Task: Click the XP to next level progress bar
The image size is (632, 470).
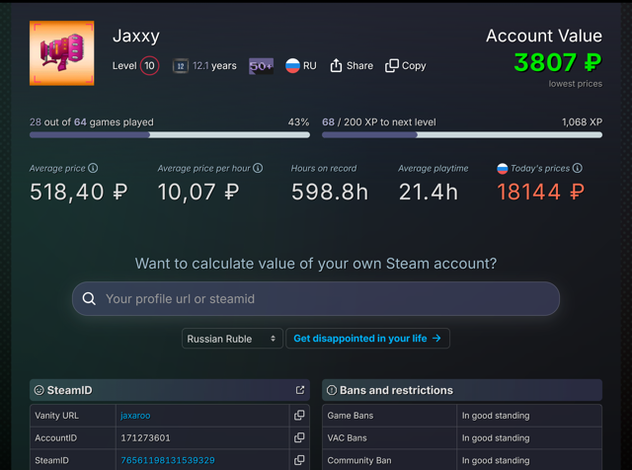Action: [x=462, y=135]
